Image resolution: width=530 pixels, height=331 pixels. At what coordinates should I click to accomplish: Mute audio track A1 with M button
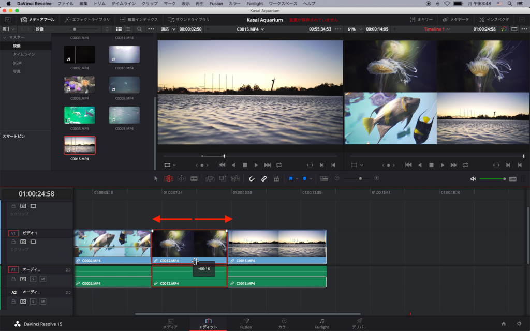[x=43, y=279]
